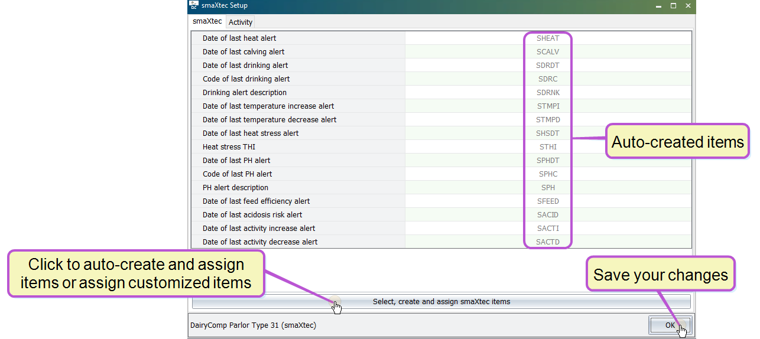Screen dimensions: 760x339
Task: Click the SCALV item field
Action: [x=548, y=51]
